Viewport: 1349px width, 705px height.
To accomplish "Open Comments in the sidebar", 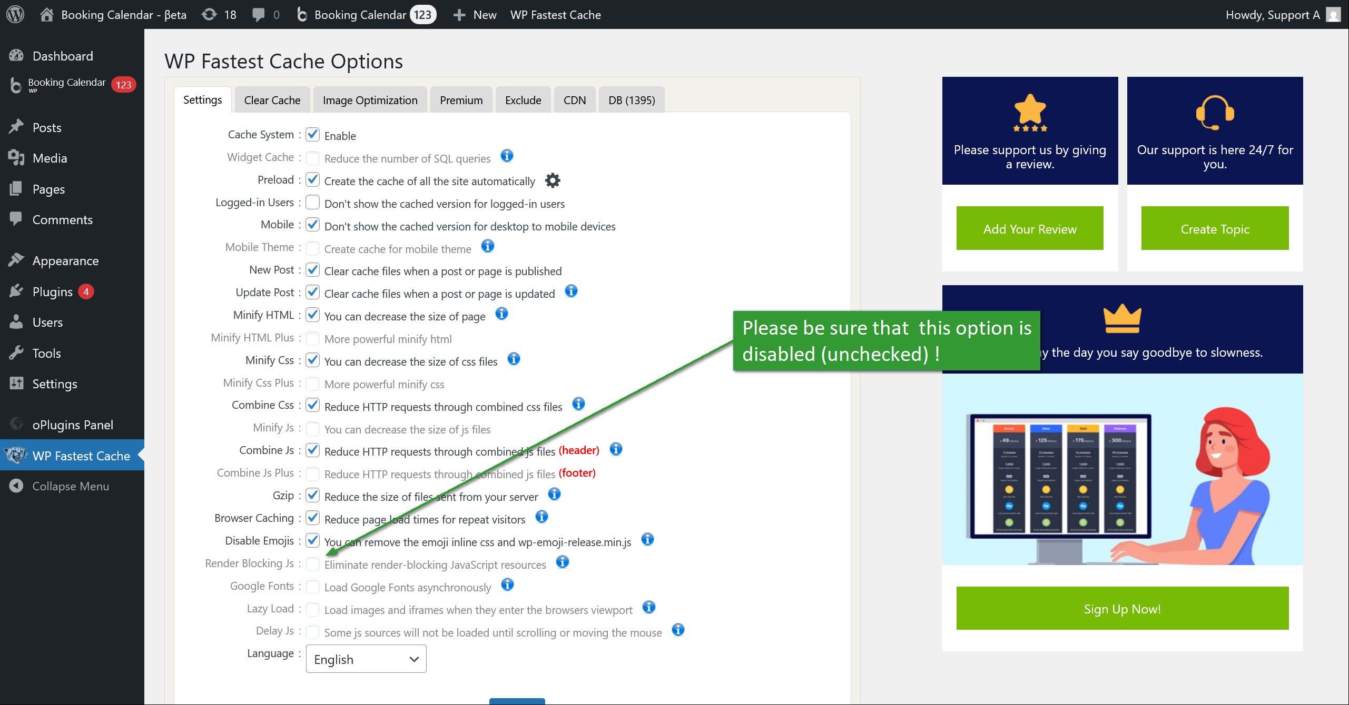I will click(62, 219).
